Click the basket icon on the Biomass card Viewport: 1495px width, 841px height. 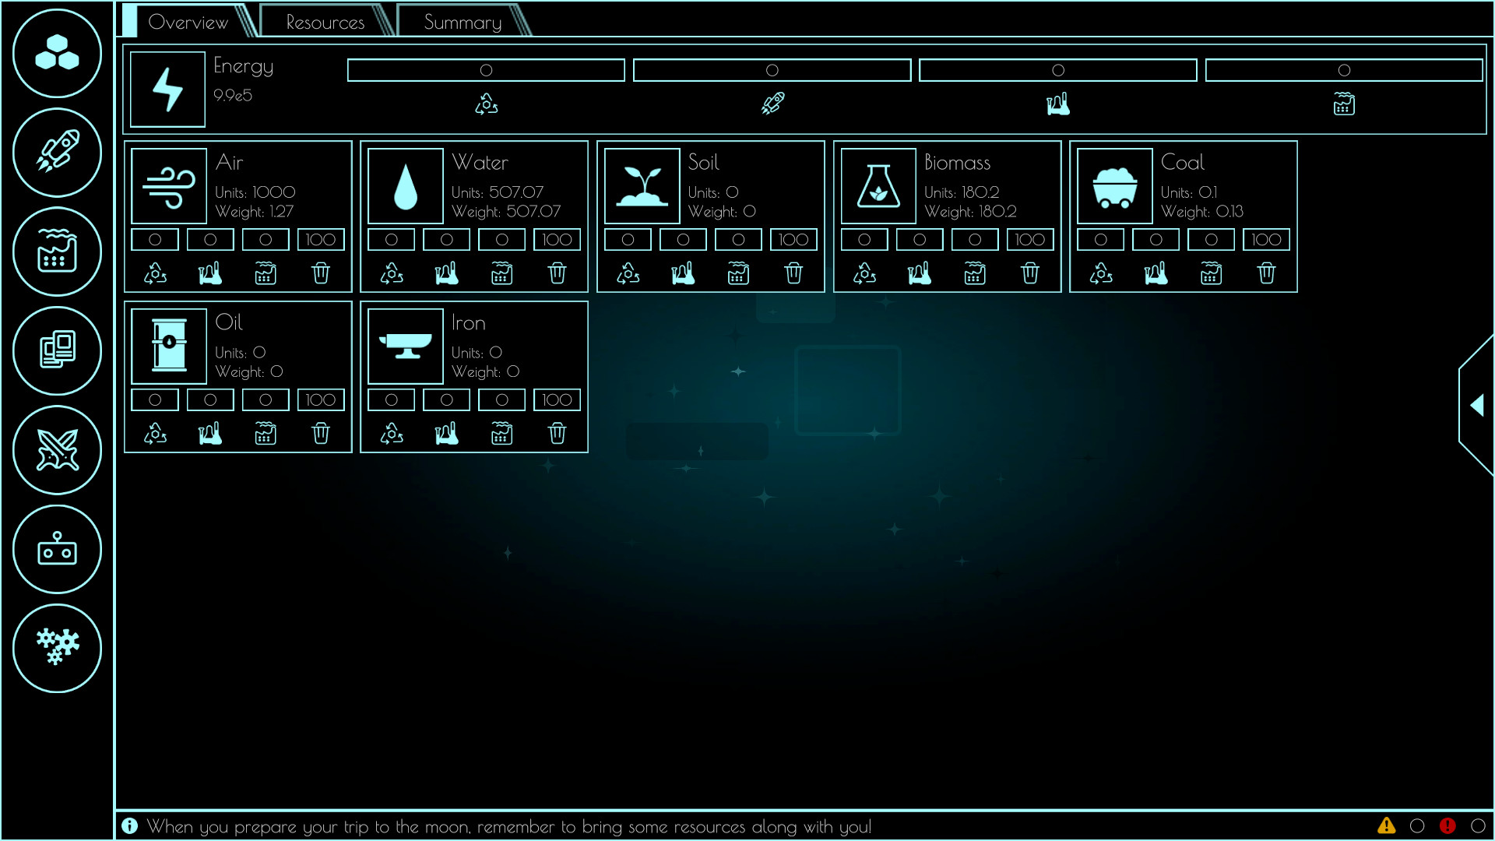tap(975, 273)
